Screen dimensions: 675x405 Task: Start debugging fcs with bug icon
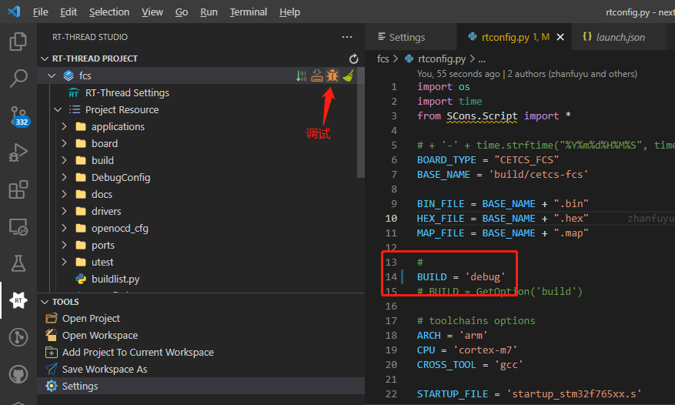[x=332, y=75]
